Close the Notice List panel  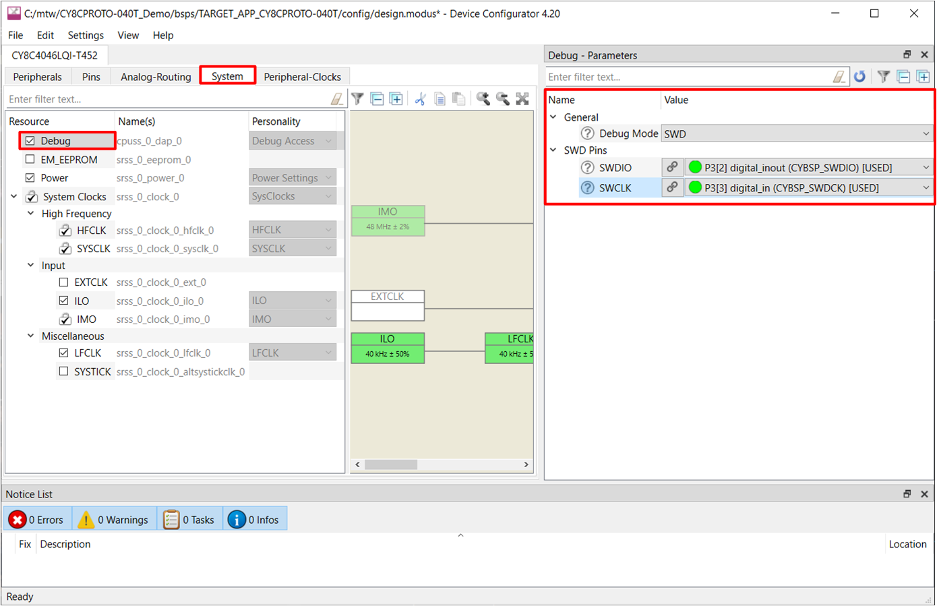tap(924, 494)
